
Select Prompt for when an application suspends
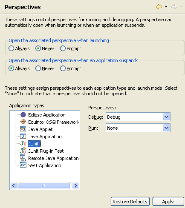[x=63, y=68]
